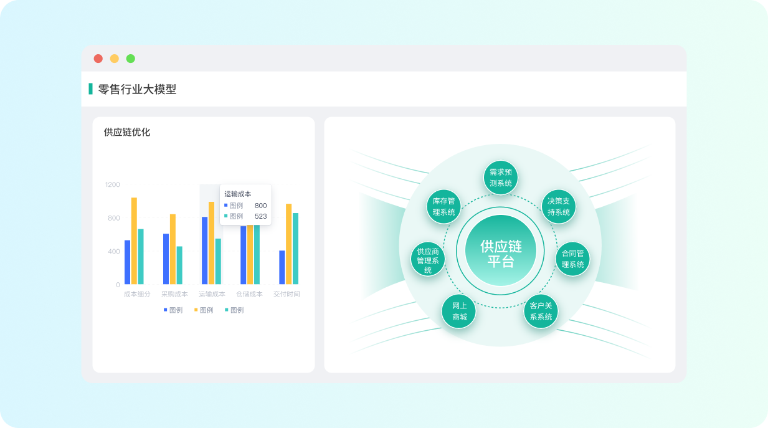This screenshot has height=428, width=768.
Task: Click the teal bar above 采购成本
Action: click(179, 265)
